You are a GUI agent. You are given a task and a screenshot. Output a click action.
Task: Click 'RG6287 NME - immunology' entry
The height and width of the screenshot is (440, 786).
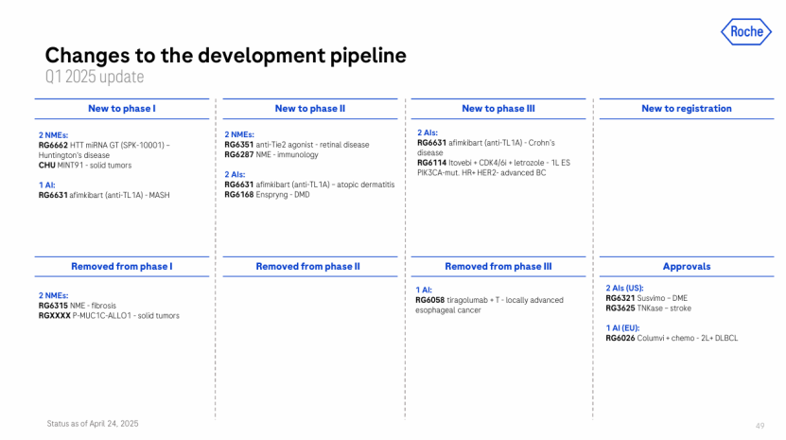point(271,154)
